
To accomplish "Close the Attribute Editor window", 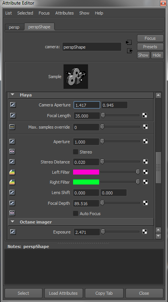I will [163, 3].
